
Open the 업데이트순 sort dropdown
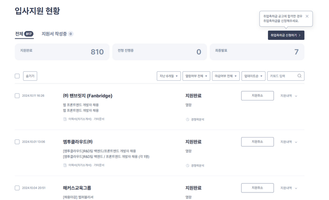(x=253, y=76)
